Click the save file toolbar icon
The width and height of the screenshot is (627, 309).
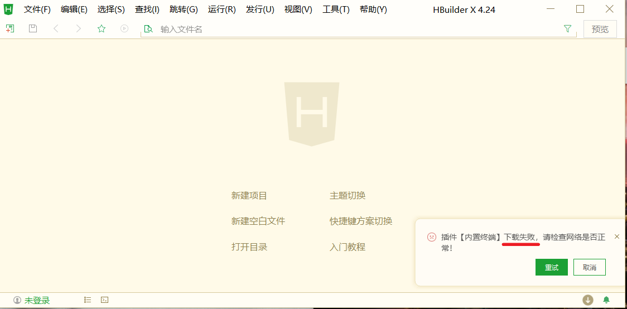point(33,28)
